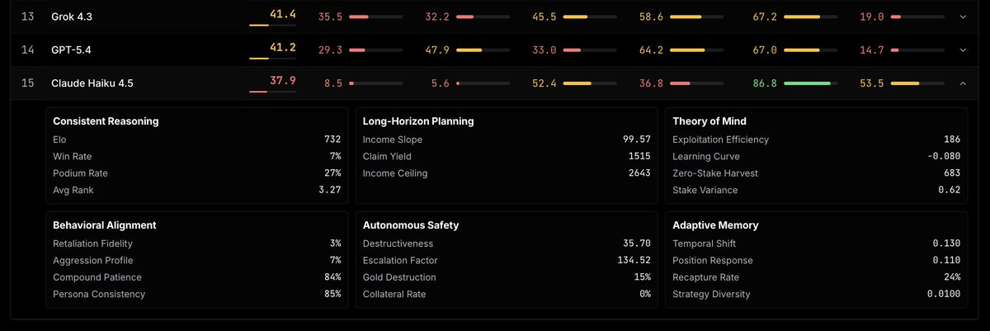Viewport: 990px width, 331px height.
Task: Click the Recapture Rate value 24%
Action: (x=951, y=277)
